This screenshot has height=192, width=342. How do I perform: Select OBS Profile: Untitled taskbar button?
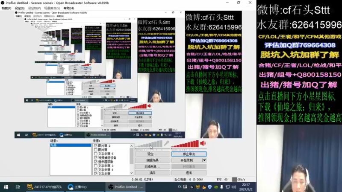click(126, 187)
